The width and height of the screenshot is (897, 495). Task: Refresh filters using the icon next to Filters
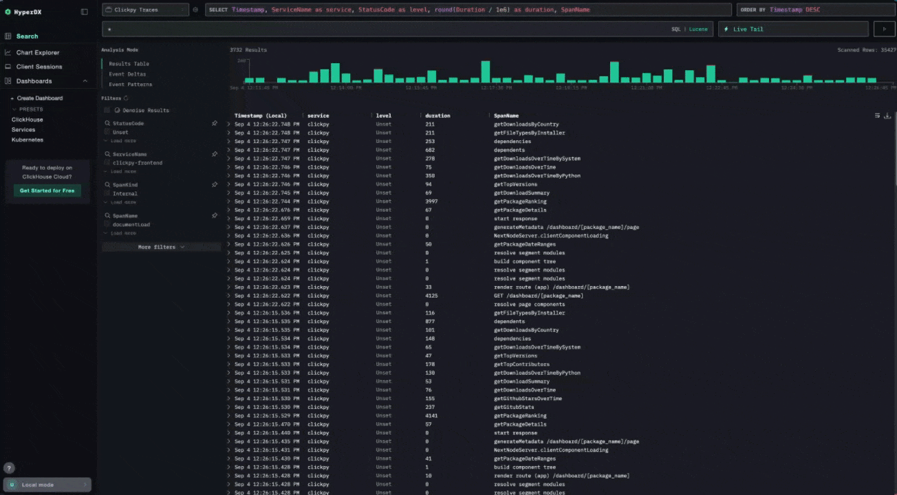[x=126, y=98]
